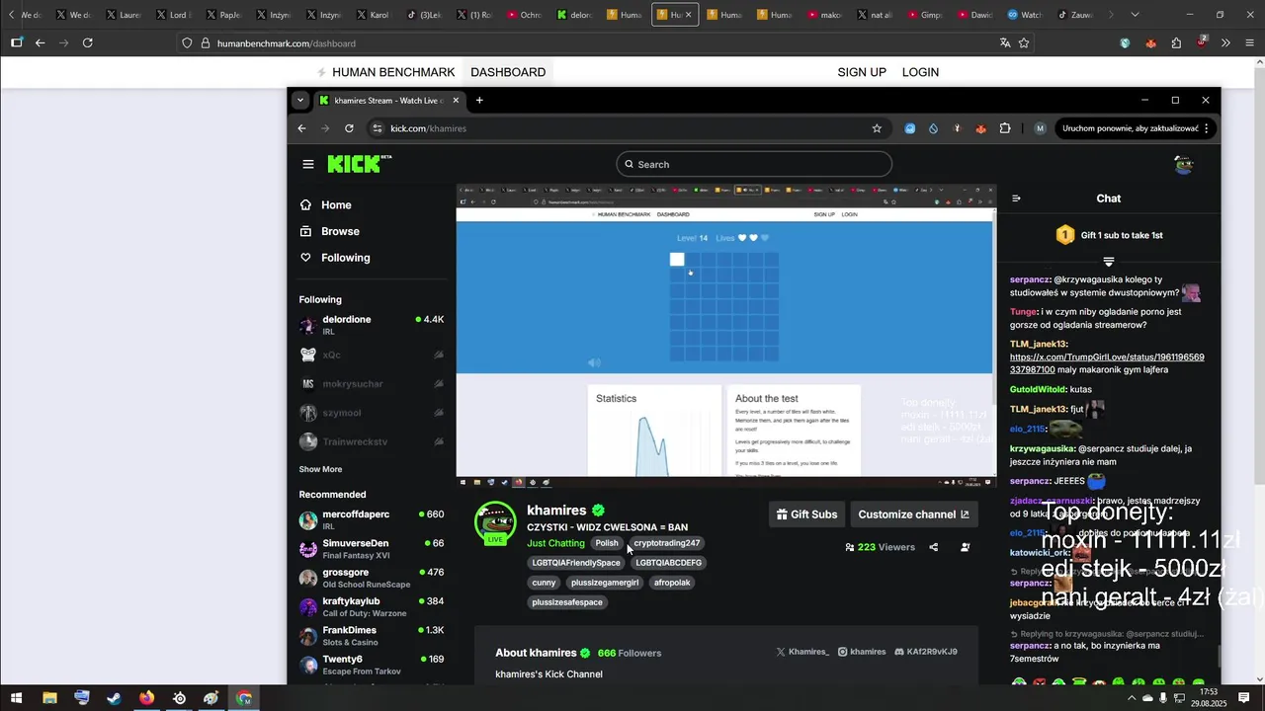Open DASHBOARD in Firefox window
This screenshot has width=1265, height=711.
point(508,72)
